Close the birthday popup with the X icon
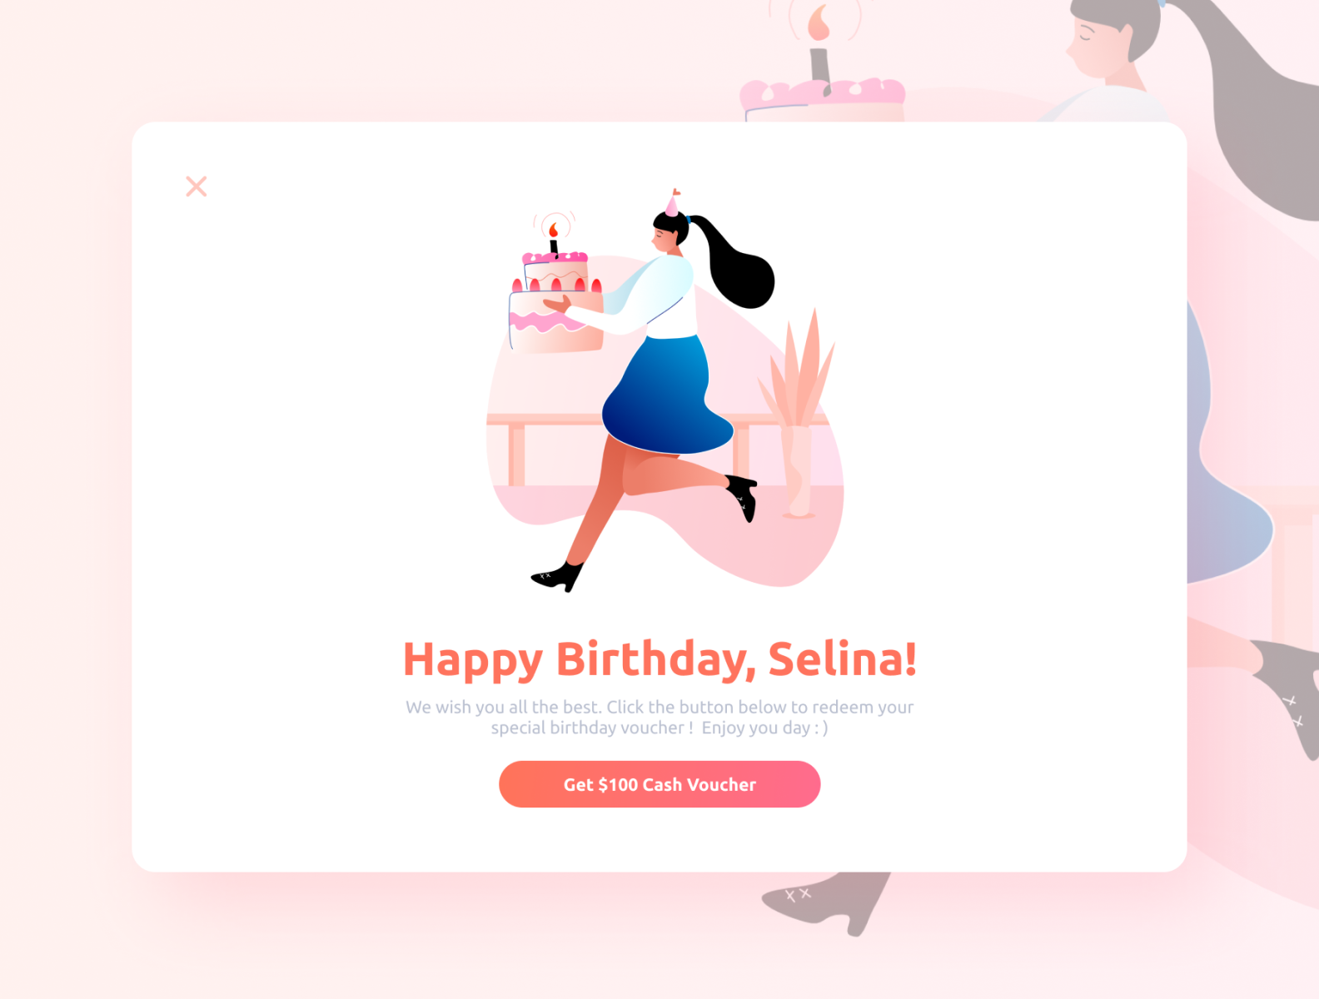This screenshot has height=999, width=1319. tap(197, 186)
